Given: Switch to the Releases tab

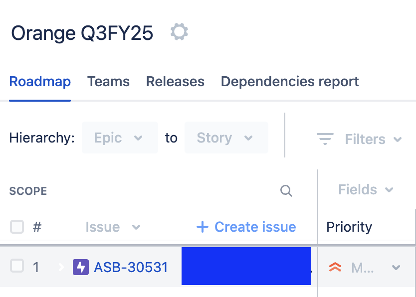Looking at the screenshot, I should 176,82.
